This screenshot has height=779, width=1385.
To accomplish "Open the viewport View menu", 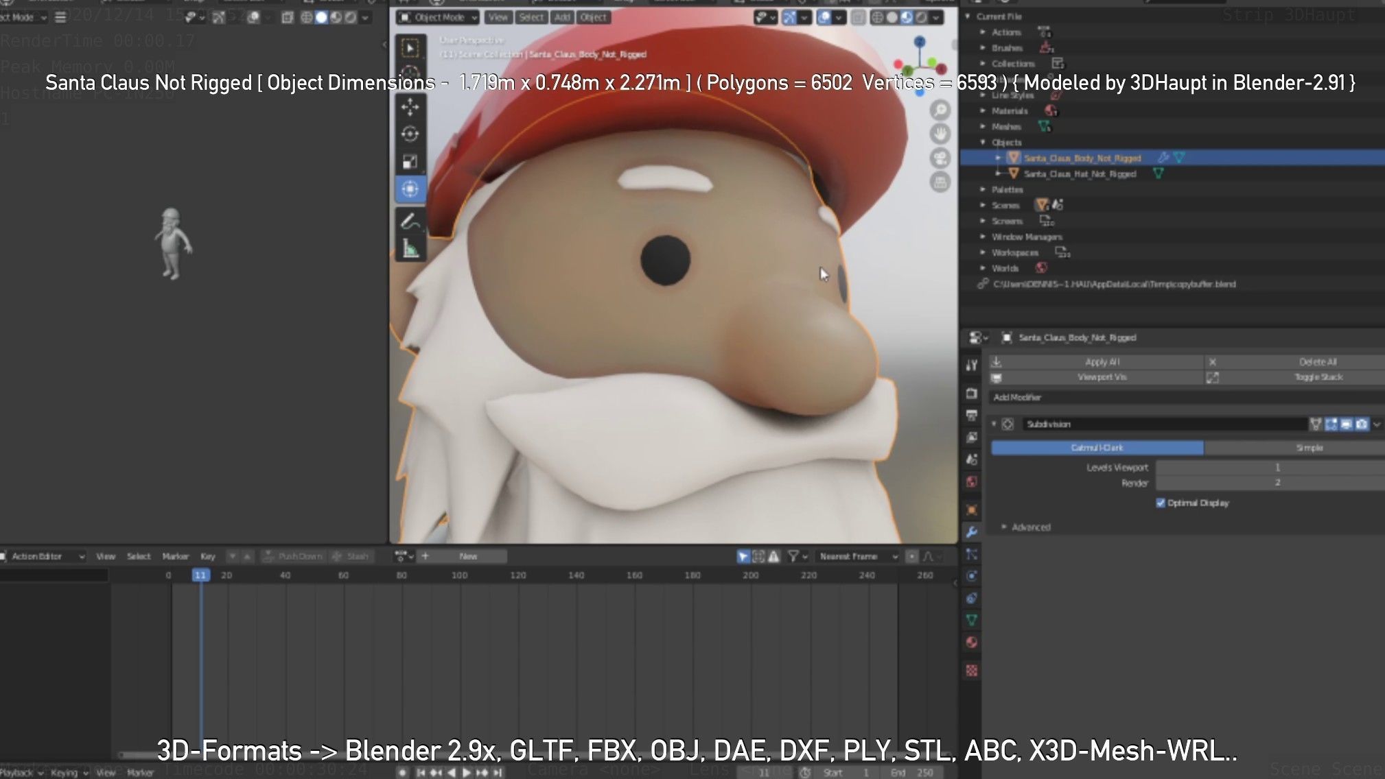I will [498, 17].
